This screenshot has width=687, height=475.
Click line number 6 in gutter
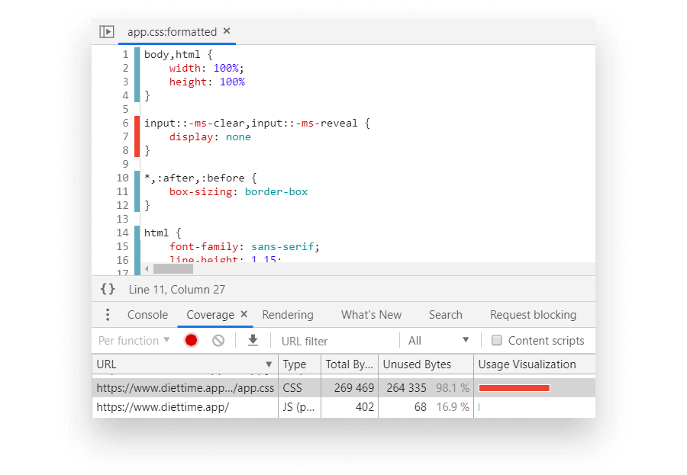point(125,123)
